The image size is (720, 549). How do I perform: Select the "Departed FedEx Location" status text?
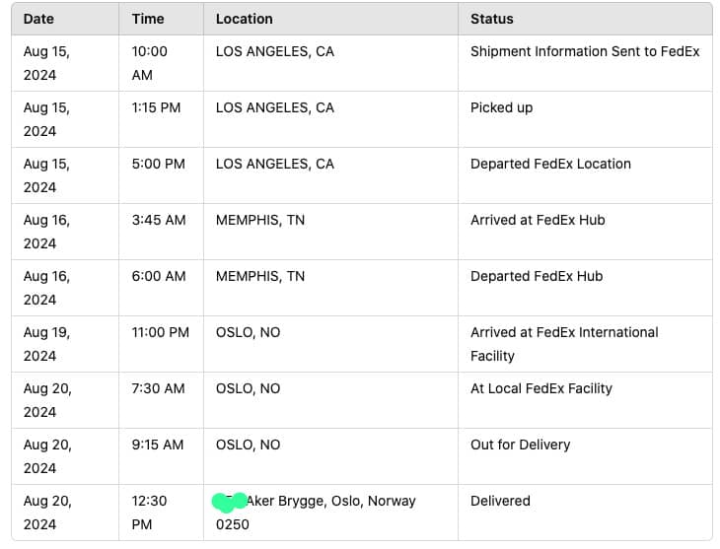click(x=550, y=164)
